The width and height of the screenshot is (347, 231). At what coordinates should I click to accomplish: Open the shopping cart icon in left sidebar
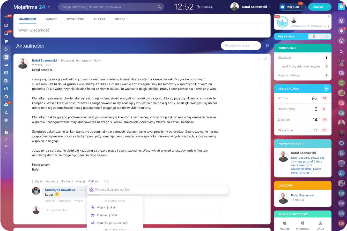[x=6, y=41]
